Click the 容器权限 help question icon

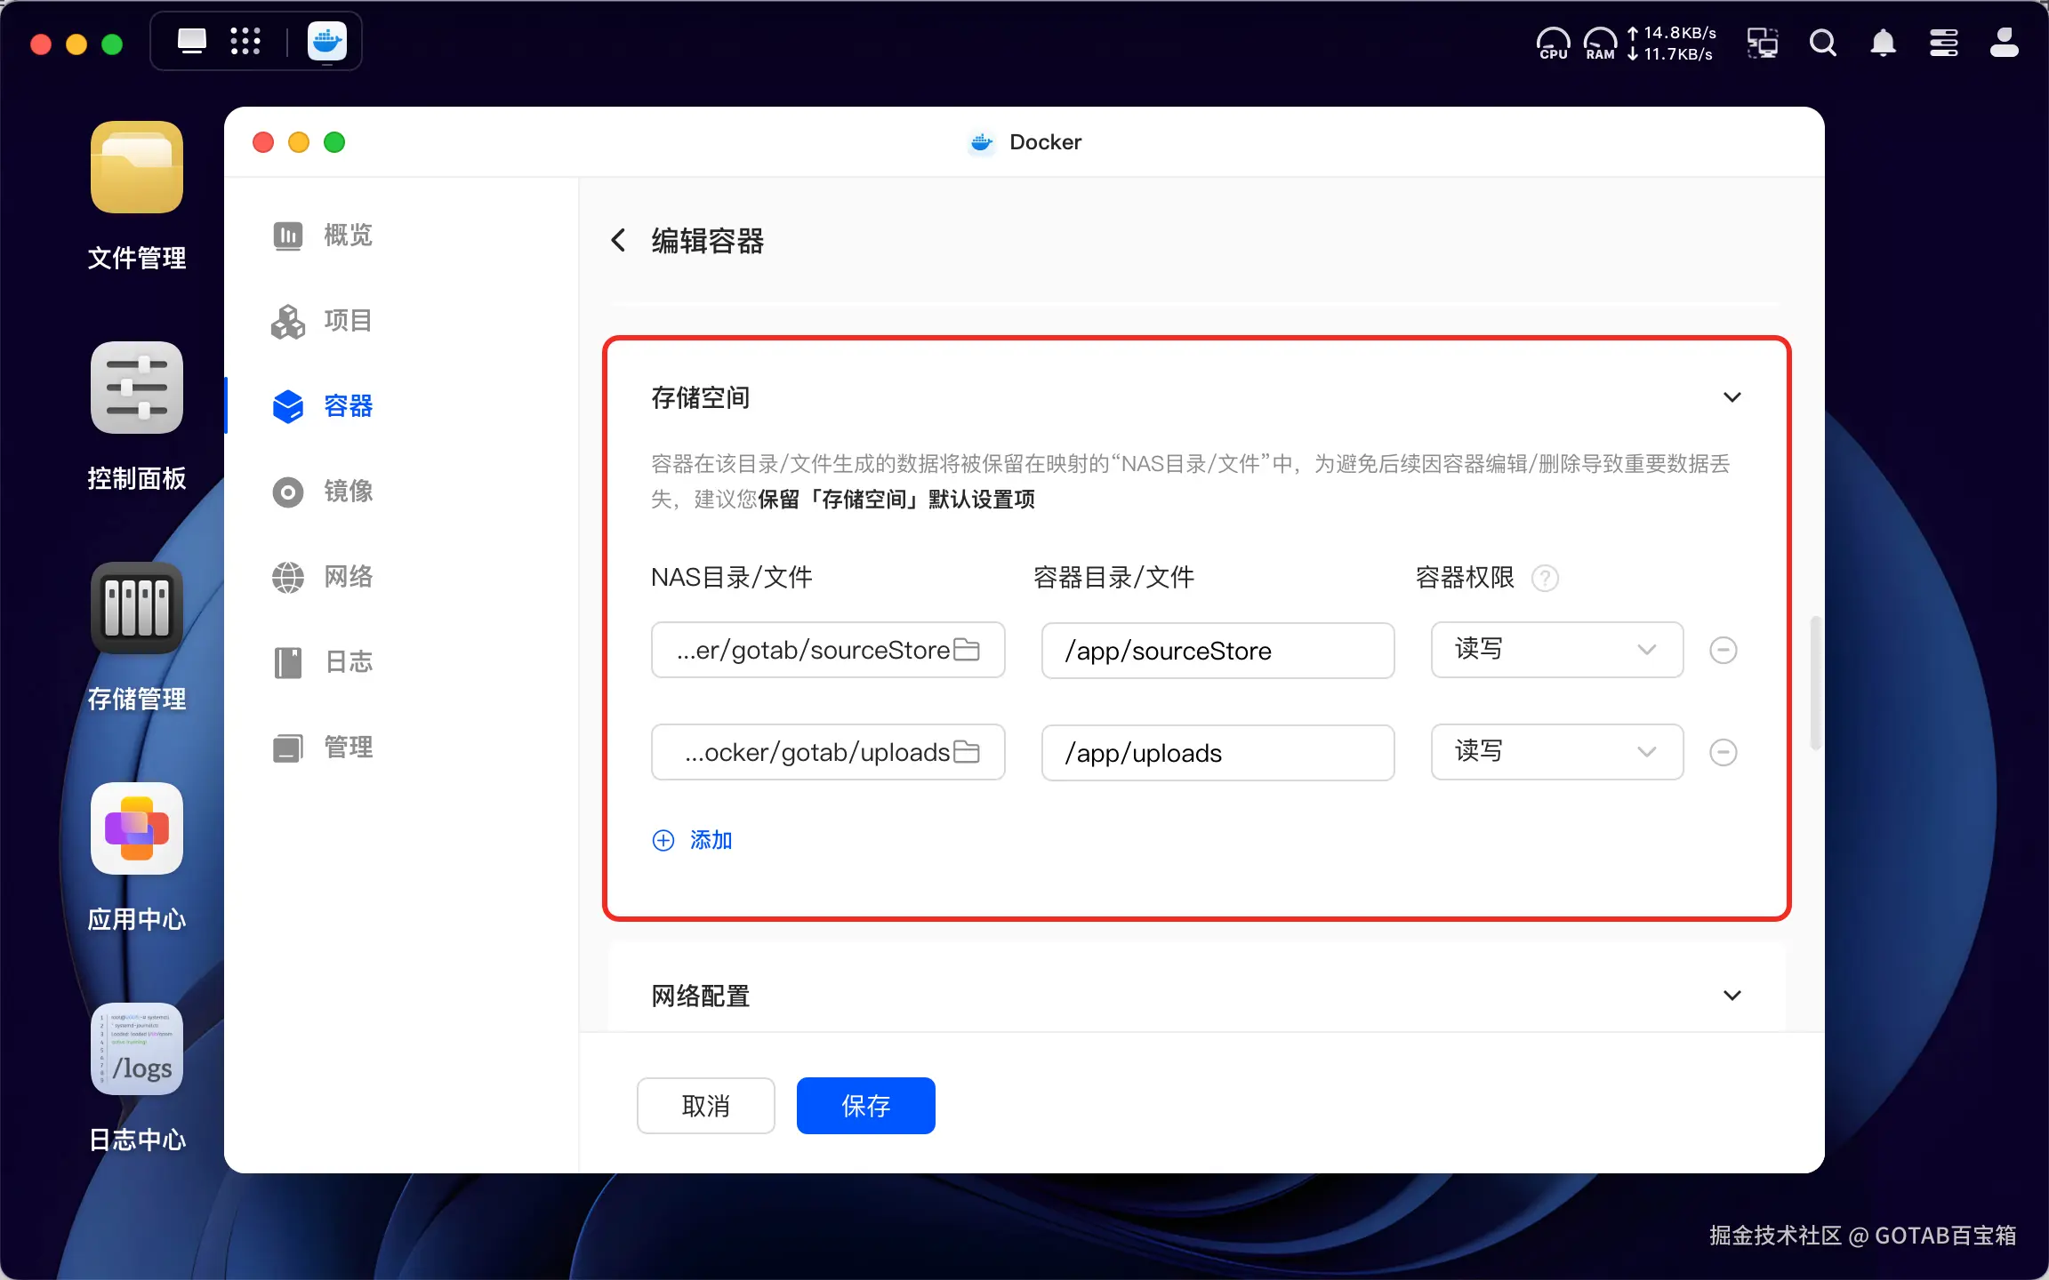tap(1545, 578)
